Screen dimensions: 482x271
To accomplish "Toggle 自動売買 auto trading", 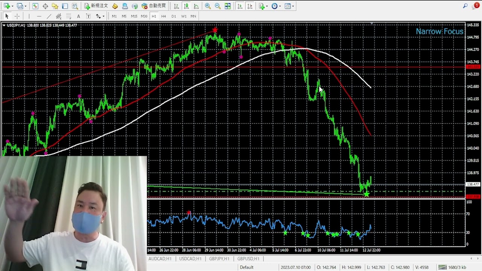I will pyautogui.click(x=154, y=6).
